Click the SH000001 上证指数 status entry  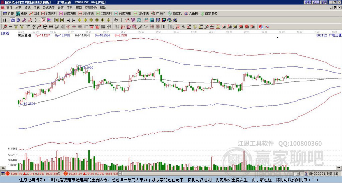click(323, 174)
